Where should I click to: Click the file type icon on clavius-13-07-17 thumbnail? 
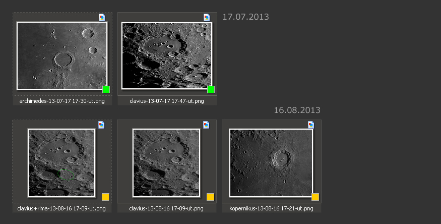click(x=207, y=17)
